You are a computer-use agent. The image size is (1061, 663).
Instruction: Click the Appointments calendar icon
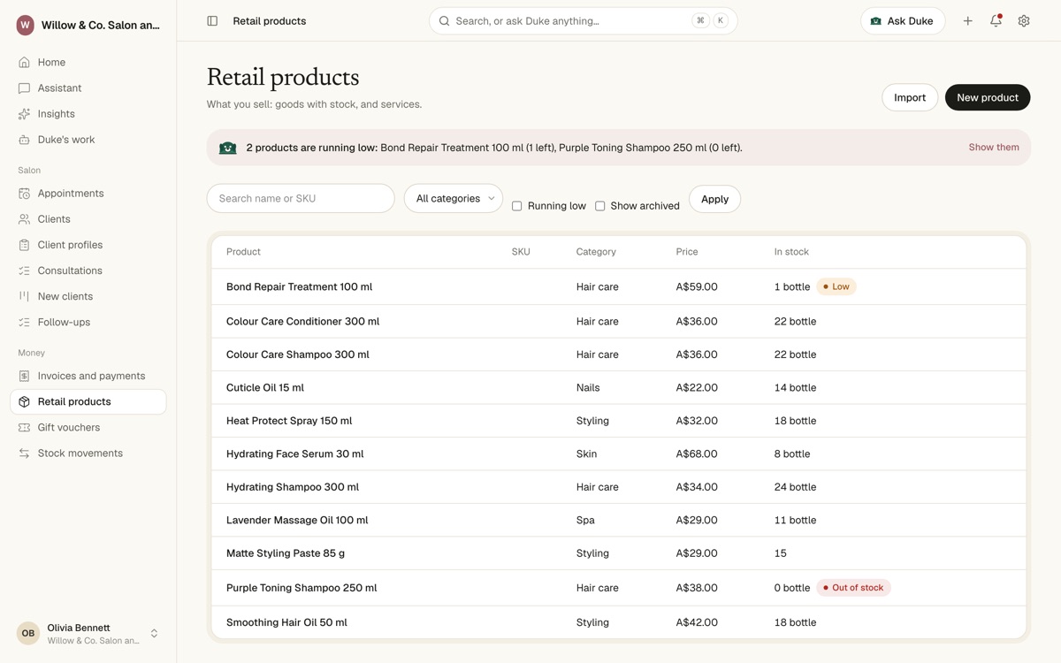tap(24, 193)
